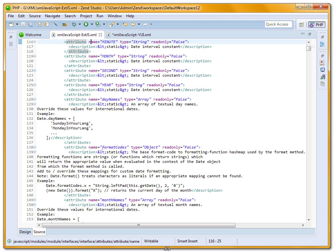Navigate Forward with grey right arrow
334x252 pixels.
pos(145,25)
